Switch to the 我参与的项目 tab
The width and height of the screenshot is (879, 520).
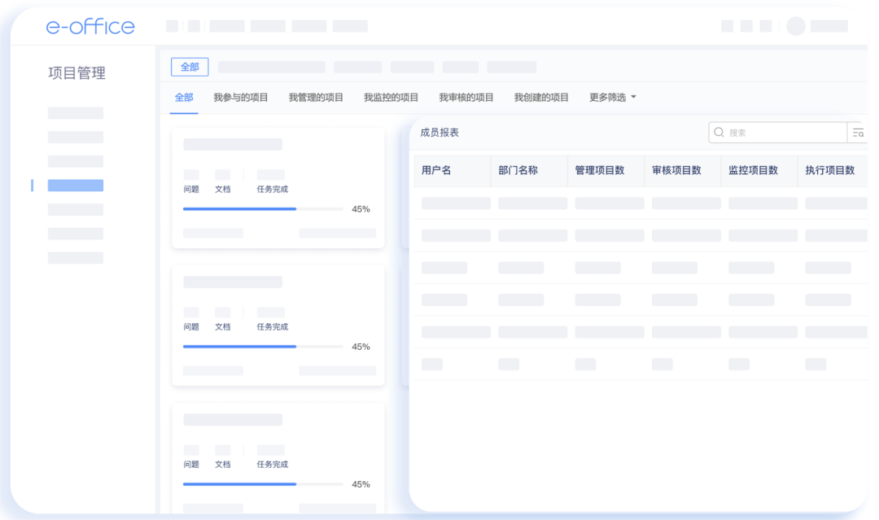(243, 97)
